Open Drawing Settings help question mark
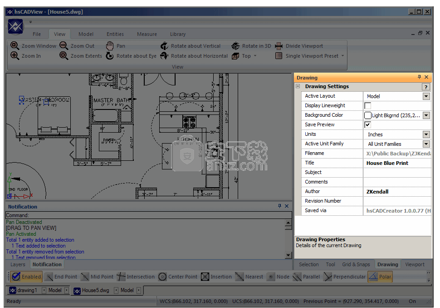This screenshot has width=440, height=308. click(425, 87)
